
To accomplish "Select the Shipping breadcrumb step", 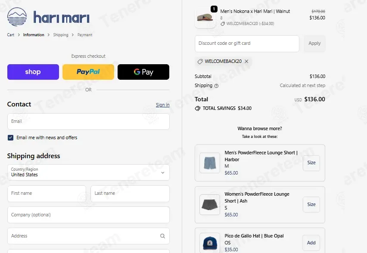I will point(61,35).
